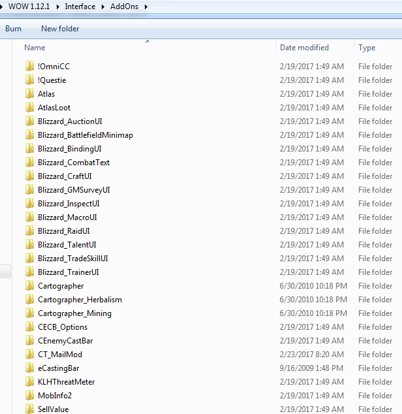Screen dimensions: 402x414
Task: Select the Blizzard_TalentUI folder name
Action: [x=67, y=245]
